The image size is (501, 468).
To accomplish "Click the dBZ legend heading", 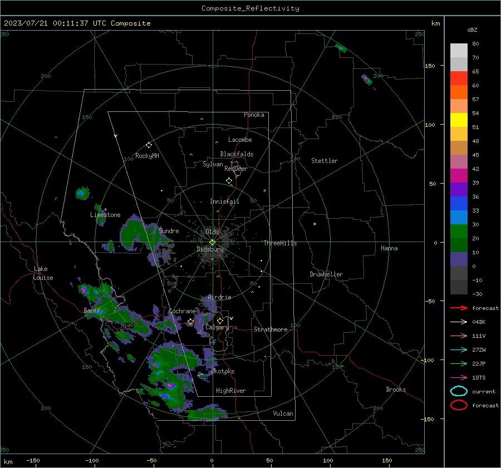I will tap(472, 29).
